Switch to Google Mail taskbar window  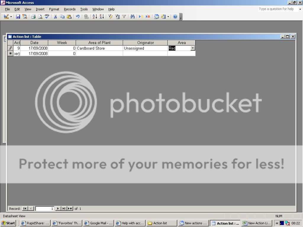tap(99, 223)
